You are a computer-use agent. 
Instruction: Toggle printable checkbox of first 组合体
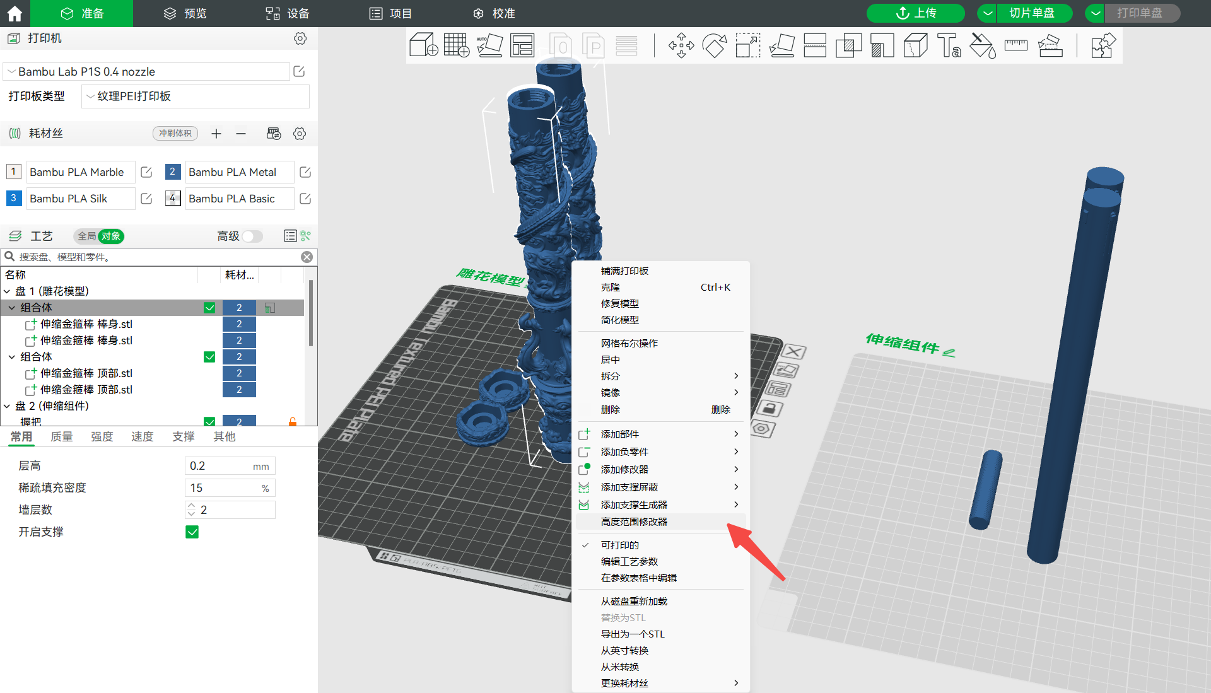tap(209, 308)
